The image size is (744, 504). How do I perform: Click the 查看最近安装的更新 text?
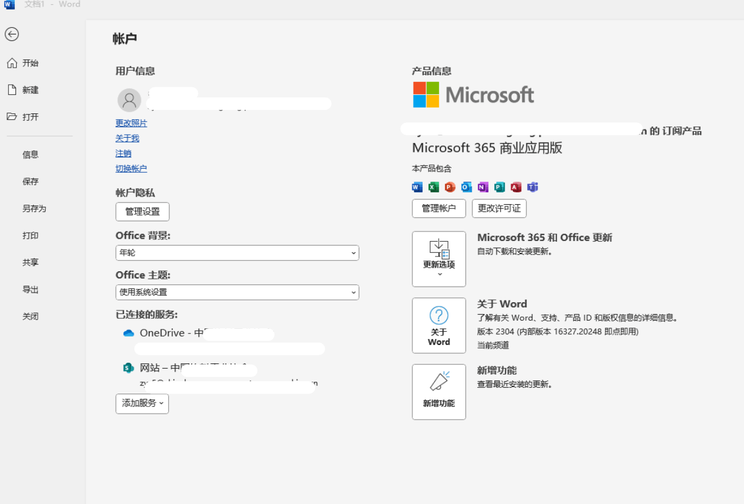pyautogui.click(x=515, y=385)
